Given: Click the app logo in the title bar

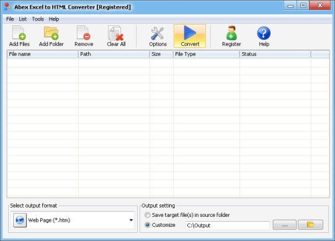Looking at the screenshot, I should (x=7, y=7).
